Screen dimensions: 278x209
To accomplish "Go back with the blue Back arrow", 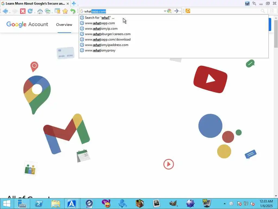I will (5, 11).
